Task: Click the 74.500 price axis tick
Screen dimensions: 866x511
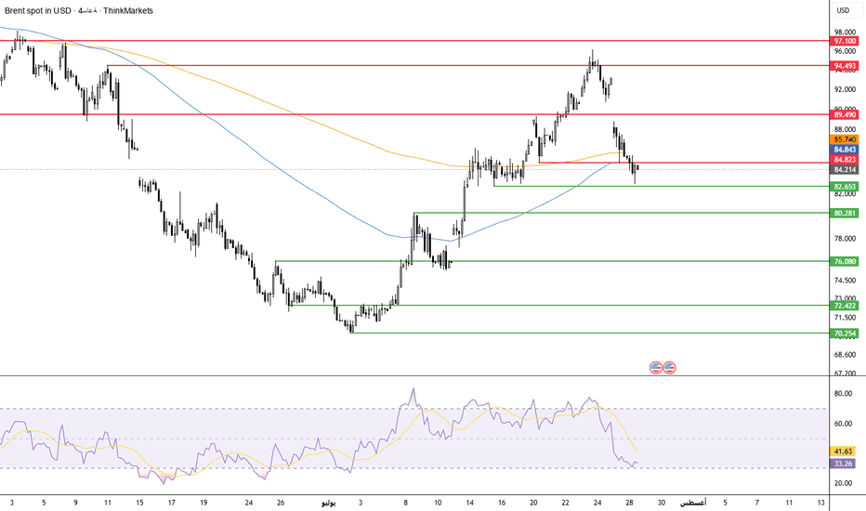Action: [845, 281]
